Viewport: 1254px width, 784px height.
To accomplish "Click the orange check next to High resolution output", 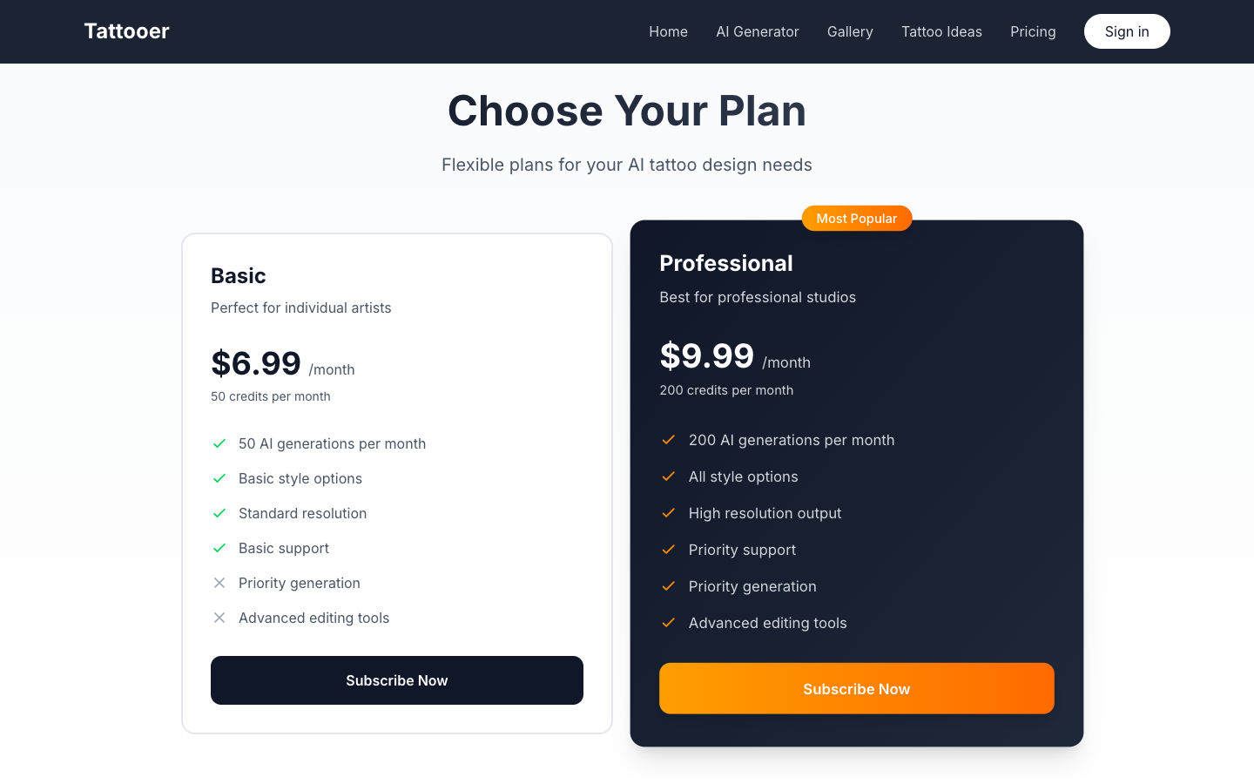I will 669,513.
